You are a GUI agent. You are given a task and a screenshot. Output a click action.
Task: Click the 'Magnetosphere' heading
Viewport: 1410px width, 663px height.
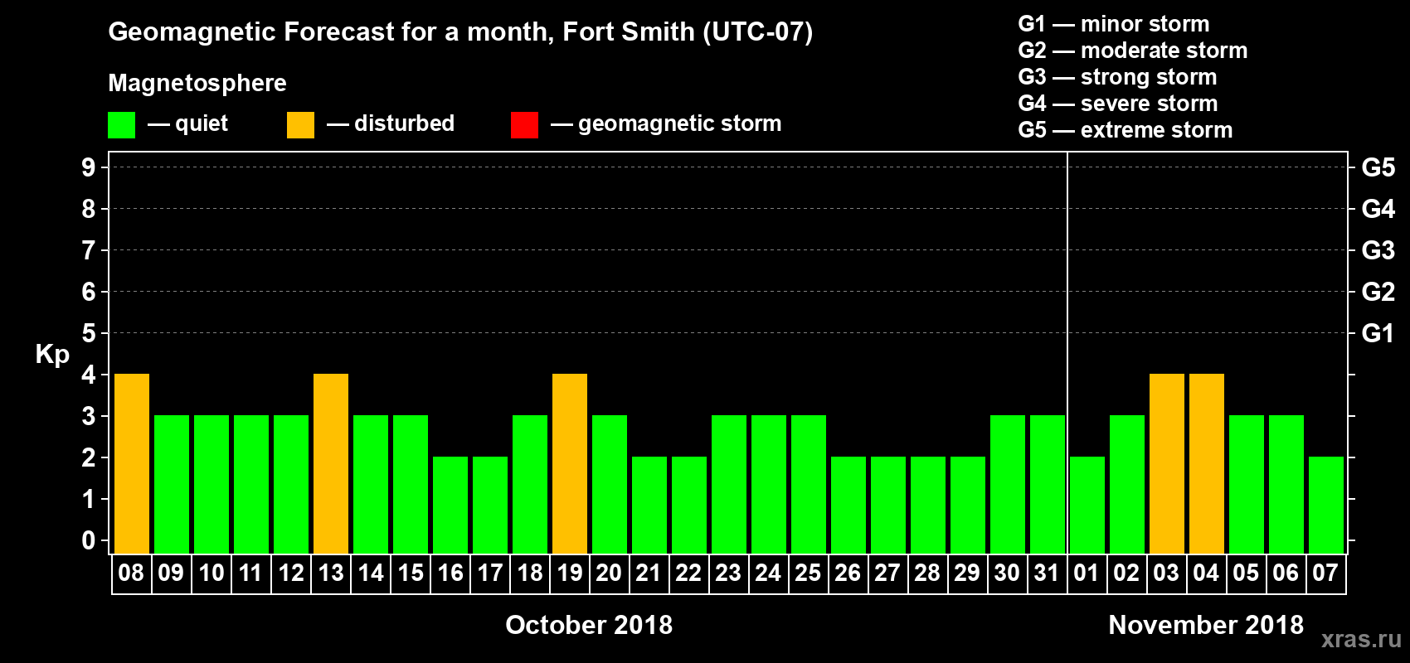(x=197, y=83)
